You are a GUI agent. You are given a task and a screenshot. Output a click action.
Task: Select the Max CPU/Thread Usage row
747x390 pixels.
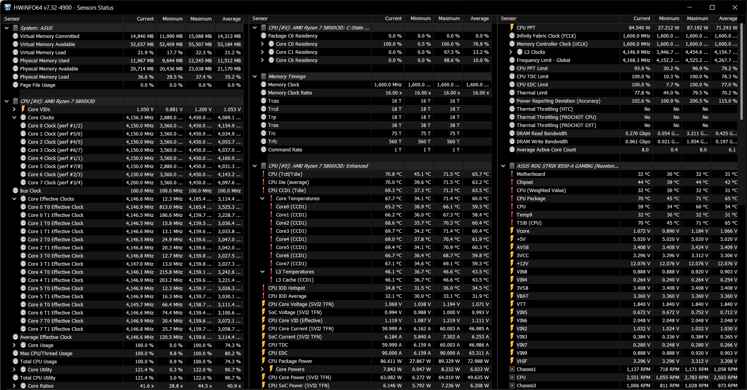[x=123, y=353]
